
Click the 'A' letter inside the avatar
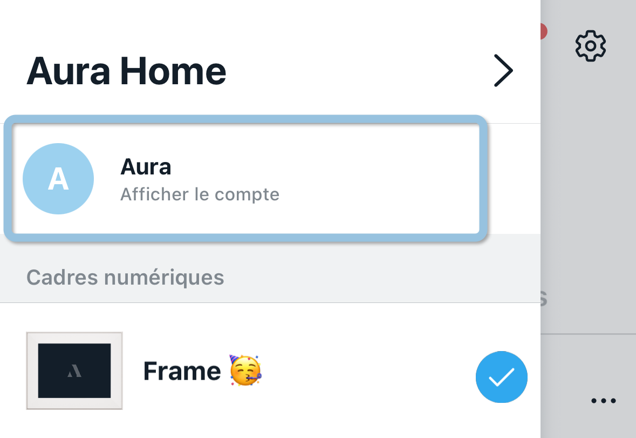58,178
